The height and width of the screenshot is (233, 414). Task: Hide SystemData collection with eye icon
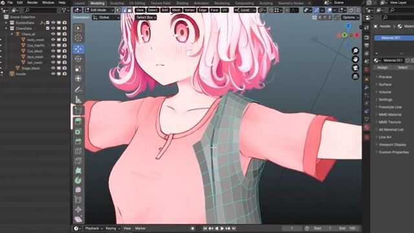pos(53,23)
